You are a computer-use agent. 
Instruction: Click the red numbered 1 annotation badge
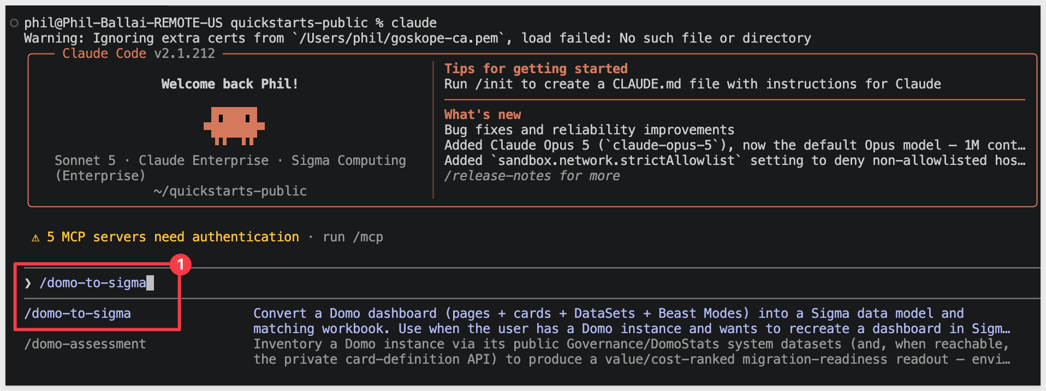pyautogui.click(x=180, y=265)
